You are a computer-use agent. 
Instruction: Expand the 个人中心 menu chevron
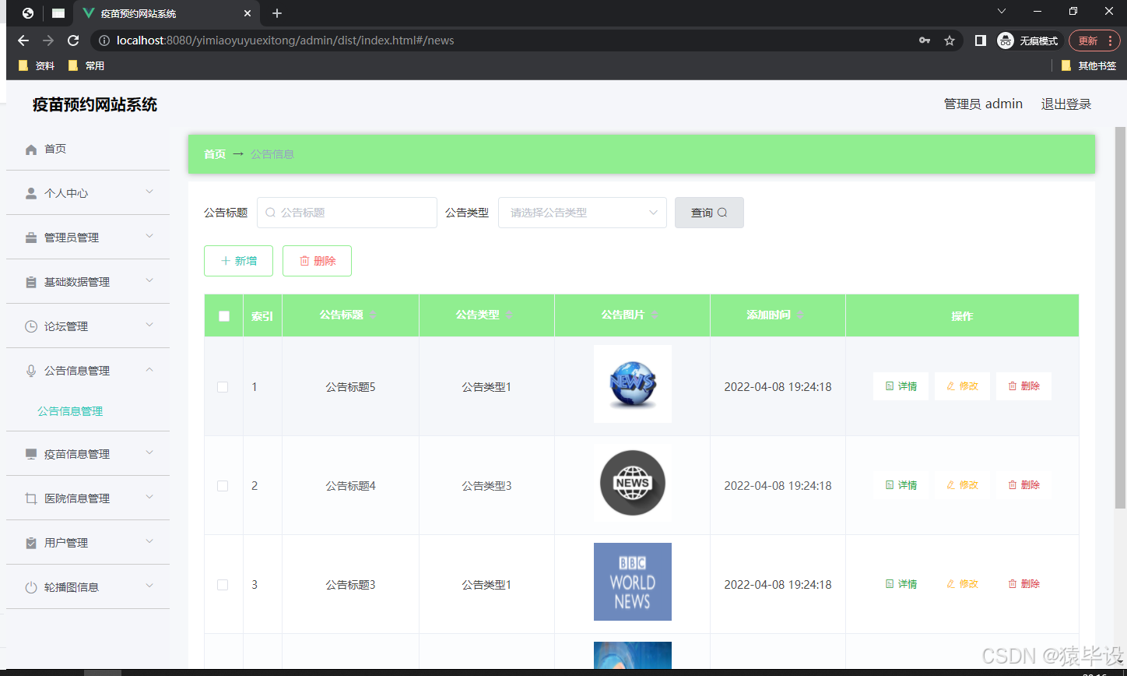[x=149, y=192]
